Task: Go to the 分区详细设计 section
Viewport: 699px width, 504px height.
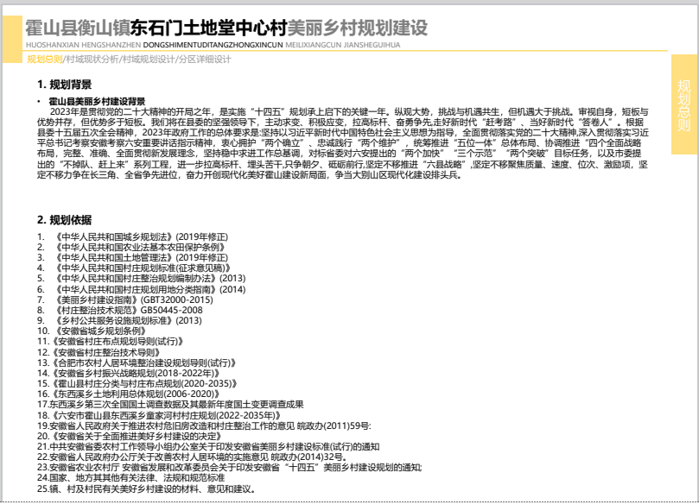Action: [x=203, y=60]
